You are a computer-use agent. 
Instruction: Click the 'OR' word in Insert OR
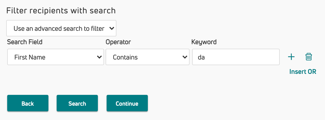click(312, 72)
